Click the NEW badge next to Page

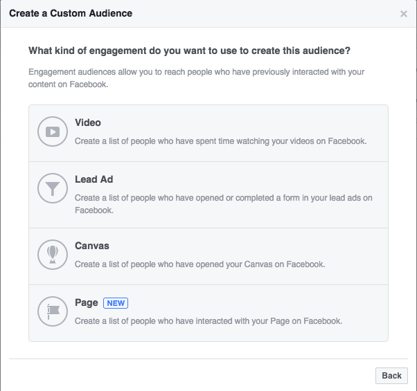click(x=116, y=303)
